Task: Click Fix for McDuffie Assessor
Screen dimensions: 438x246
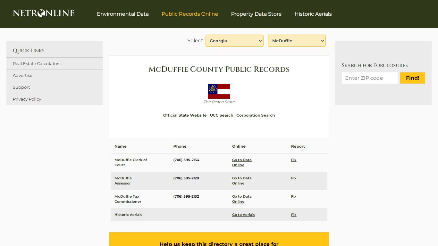Action: [x=294, y=178]
